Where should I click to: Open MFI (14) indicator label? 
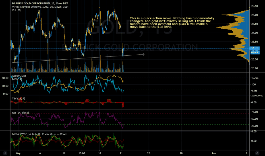(x=17, y=79)
